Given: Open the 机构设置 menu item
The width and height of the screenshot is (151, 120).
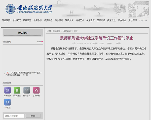Looking at the screenshot, I should click(x=27, y=20).
